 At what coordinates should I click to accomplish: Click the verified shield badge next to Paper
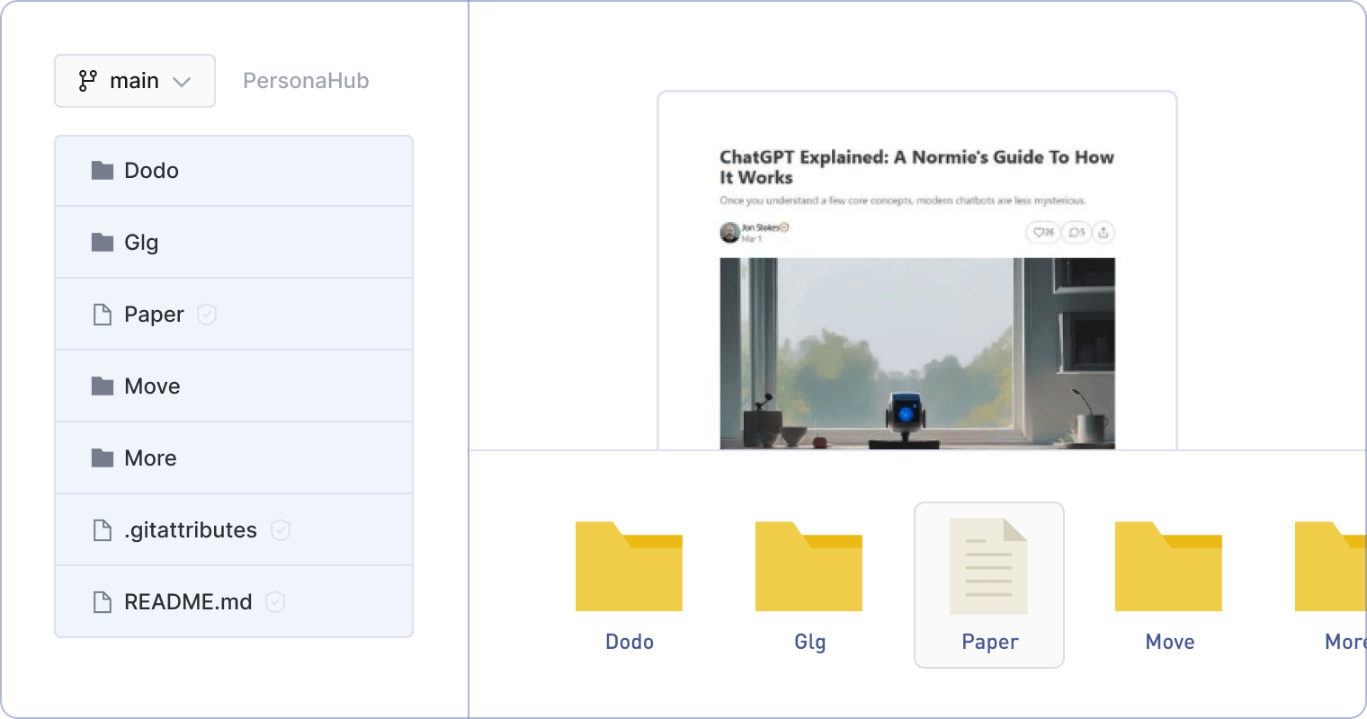click(207, 315)
